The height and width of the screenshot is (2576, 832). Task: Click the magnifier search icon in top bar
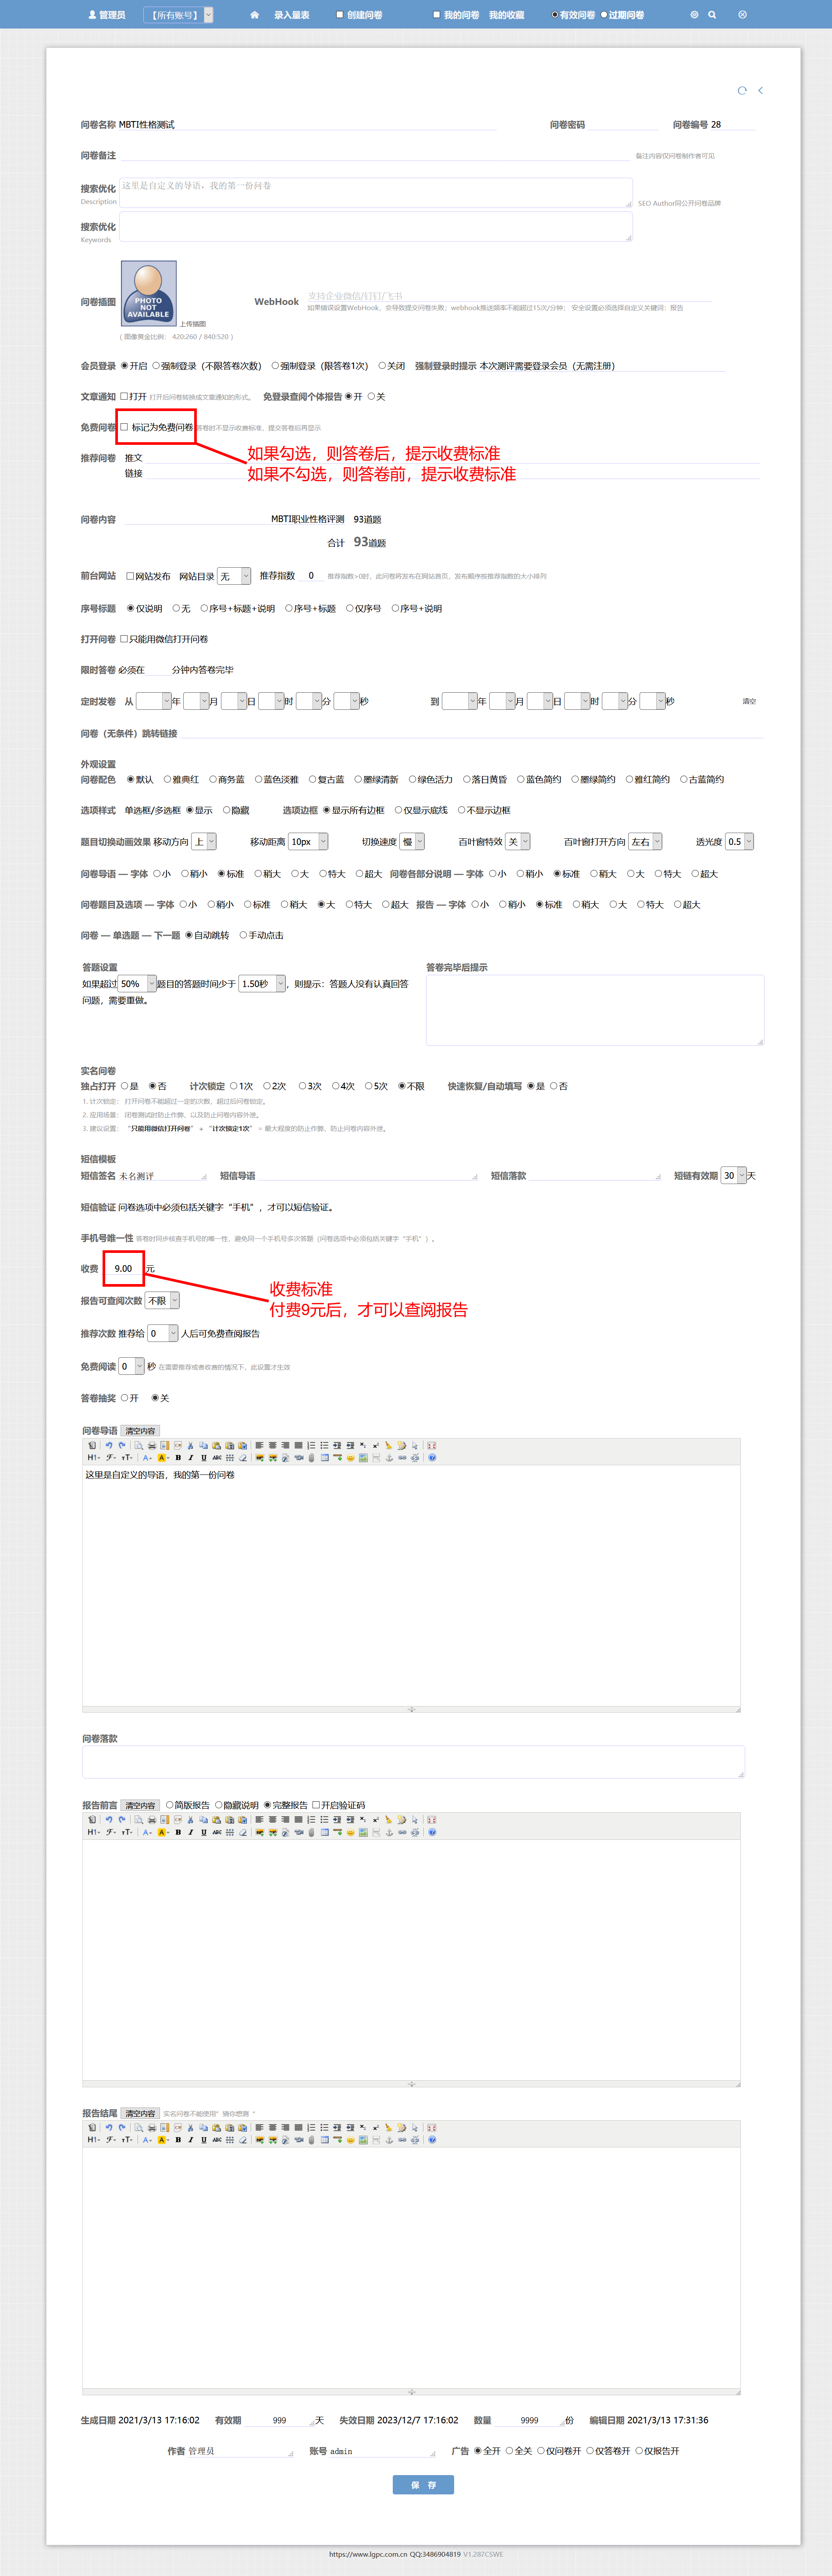712,15
